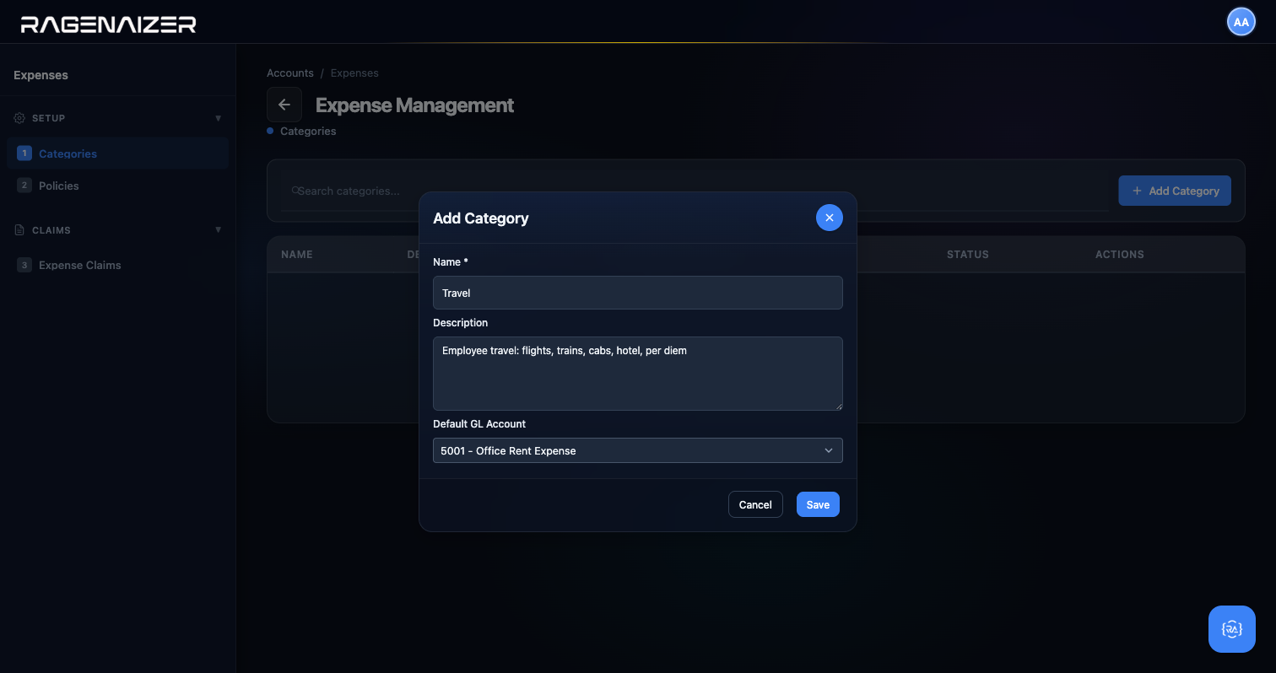Collapse the CLAIMS section arrow

219,229
